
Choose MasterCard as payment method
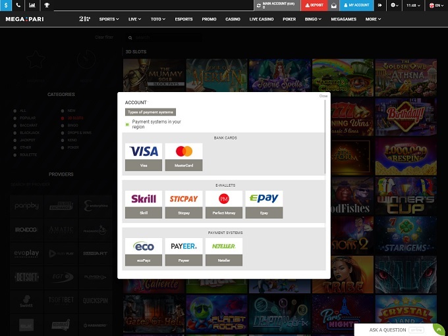(184, 156)
